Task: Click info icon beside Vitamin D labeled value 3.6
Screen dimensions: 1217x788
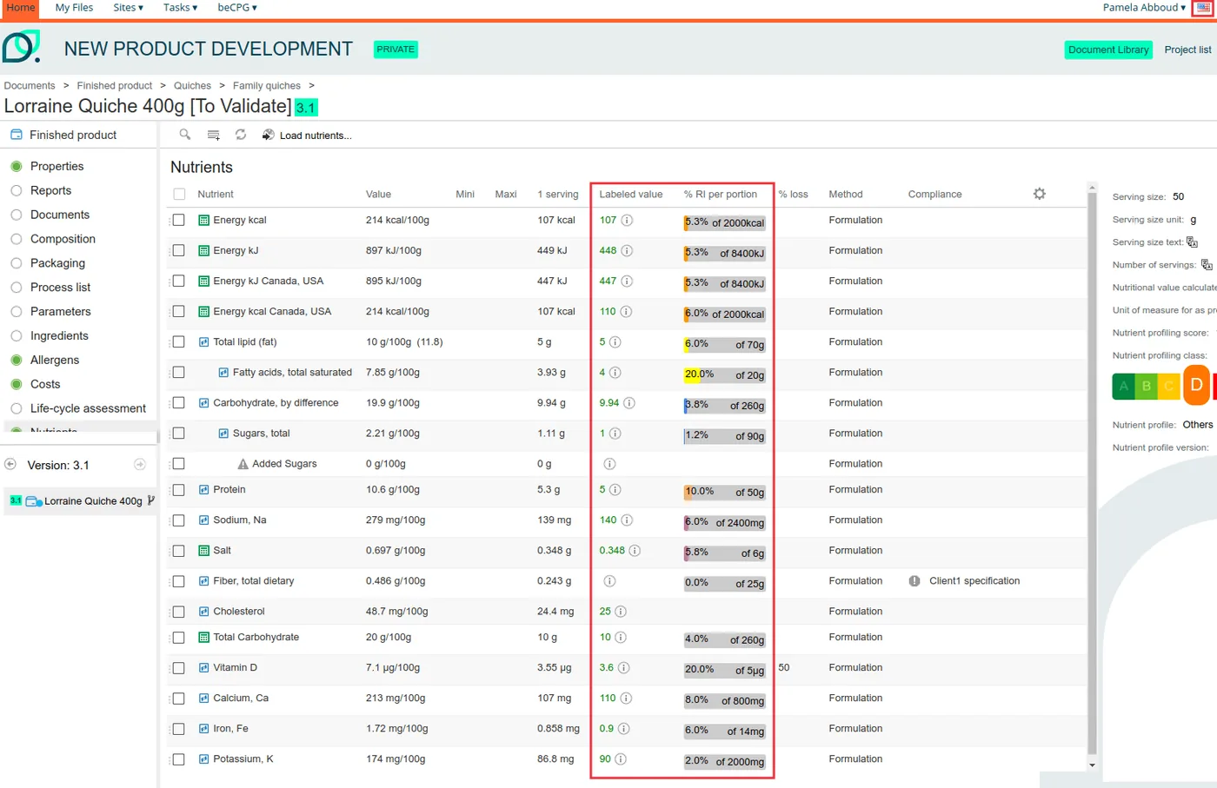Action: pyautogui.click(x=623, y=668)
